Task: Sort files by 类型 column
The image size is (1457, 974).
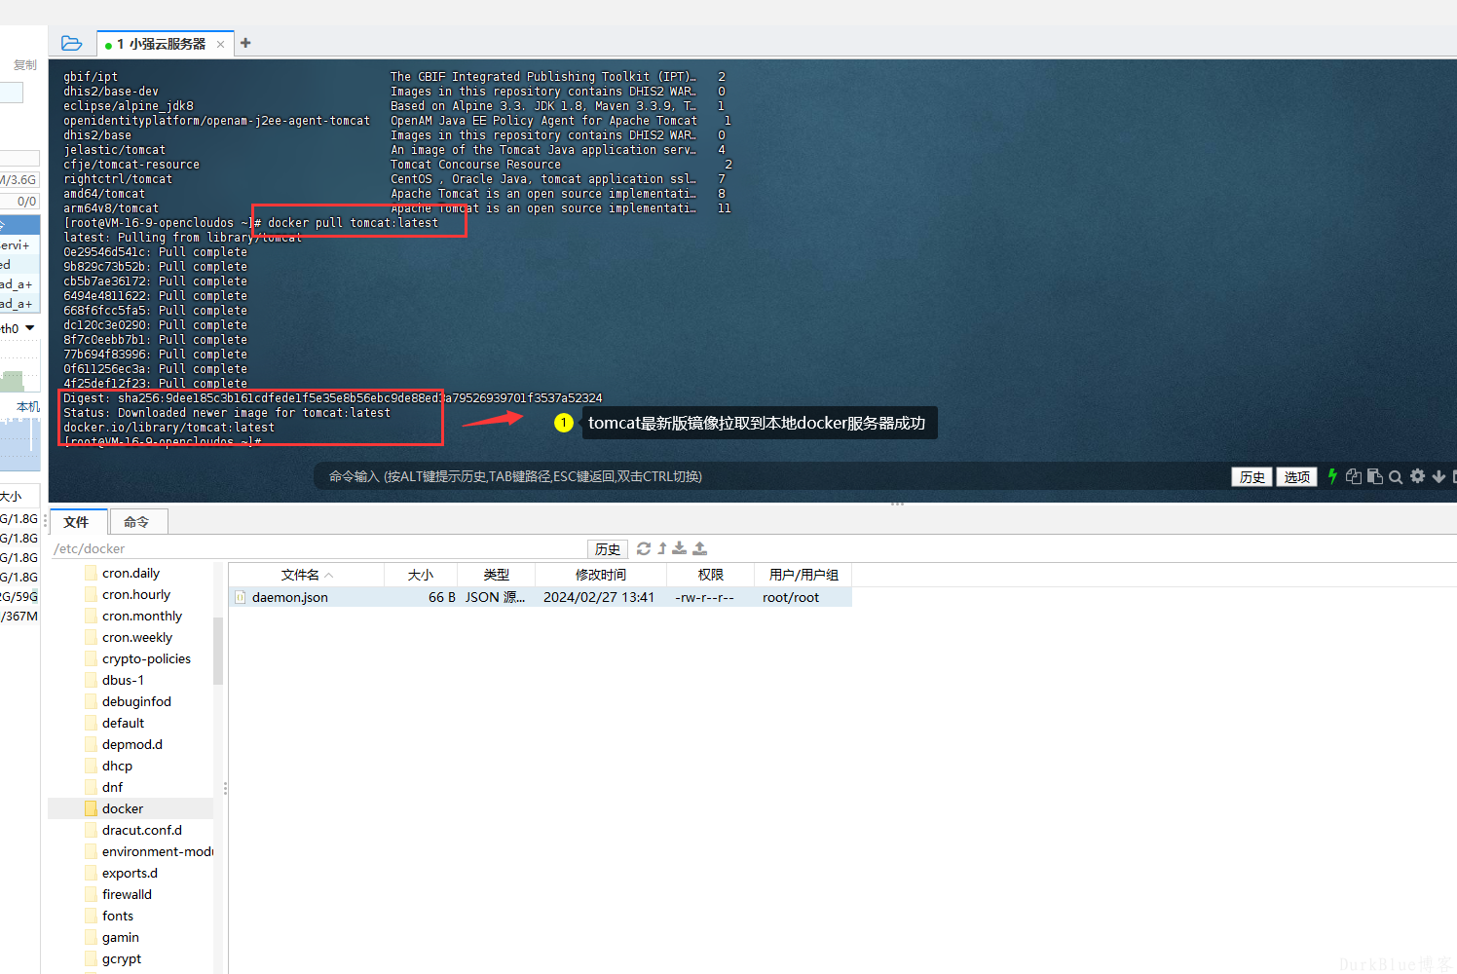Action: click(x=497, y=575)
